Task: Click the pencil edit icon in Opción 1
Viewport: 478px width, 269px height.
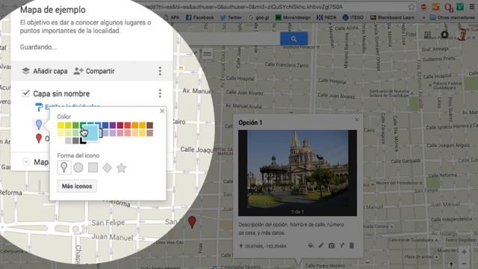Action: (321, 246)
